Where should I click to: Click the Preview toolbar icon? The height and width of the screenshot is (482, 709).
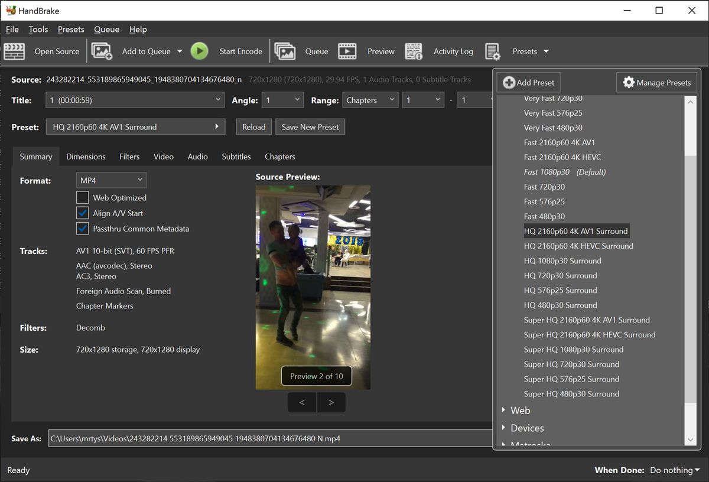tap(347, 51)
